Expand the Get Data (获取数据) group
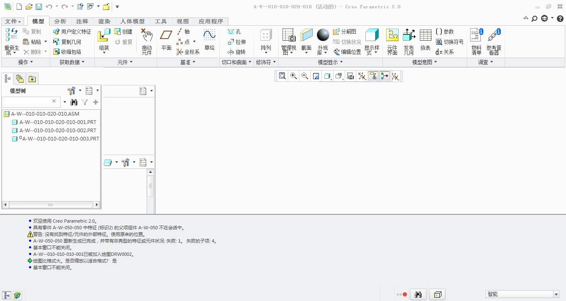The image size is (566, 301). [72, 62]
